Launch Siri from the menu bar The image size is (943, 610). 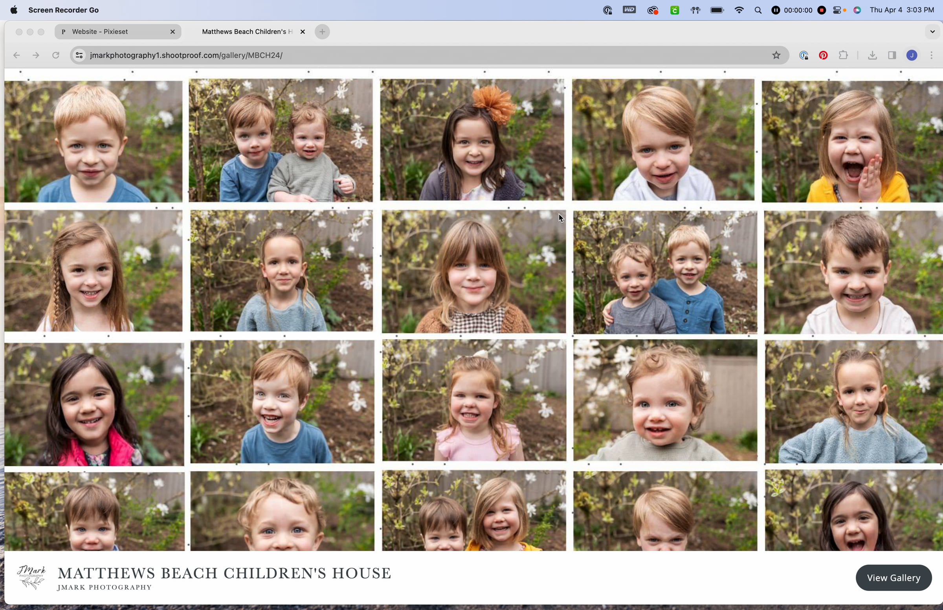point(857,10)
